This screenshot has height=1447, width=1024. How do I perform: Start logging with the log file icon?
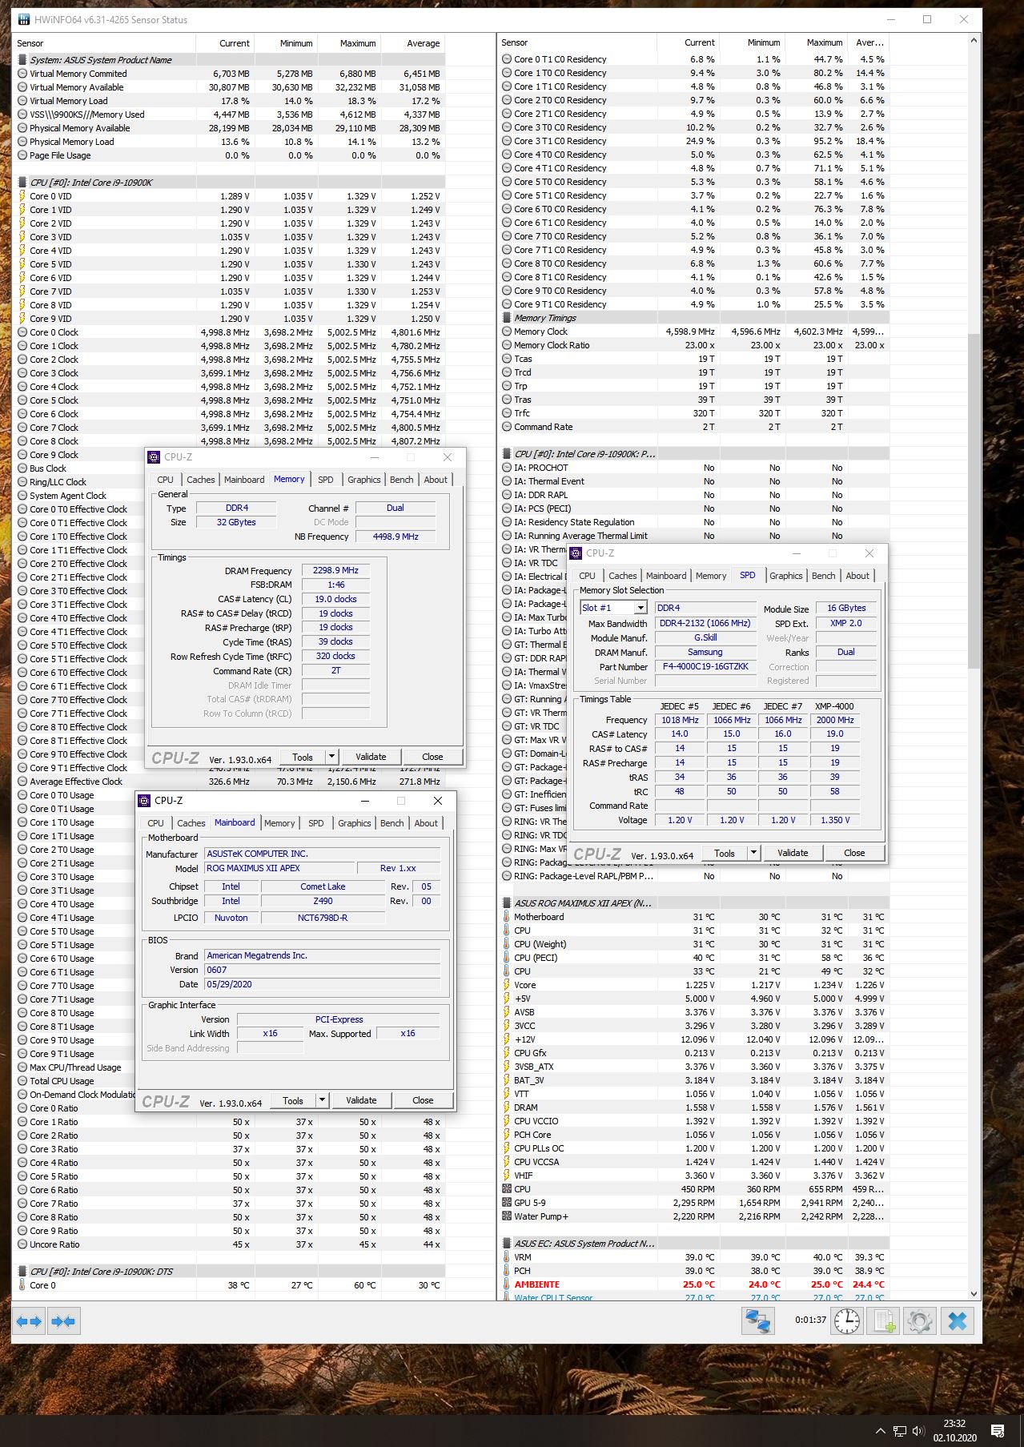coord(884,1320)
